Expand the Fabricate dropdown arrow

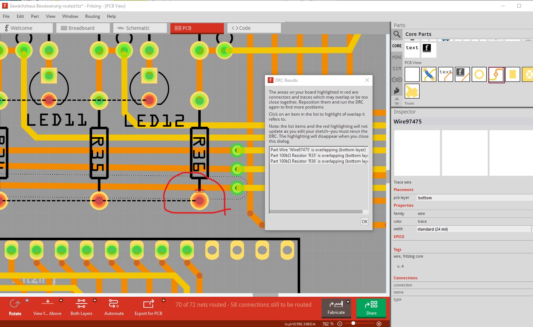(x=348, y=302)
